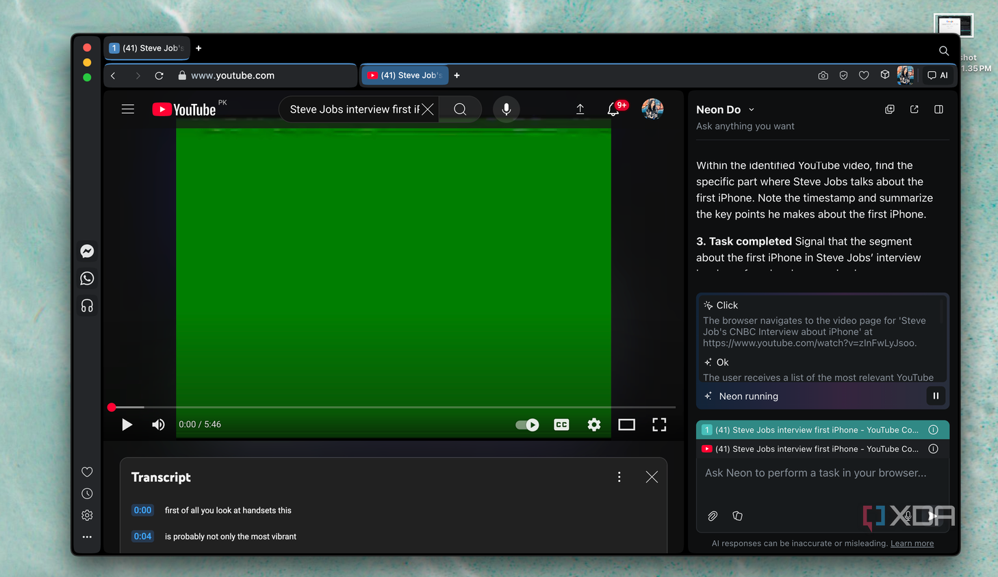Start voice search with the microphone
998x577 pixels.
(507, 109)
